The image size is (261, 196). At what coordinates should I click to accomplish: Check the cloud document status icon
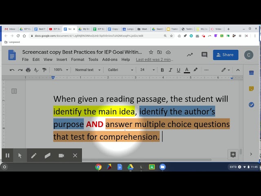click(168, 52)
